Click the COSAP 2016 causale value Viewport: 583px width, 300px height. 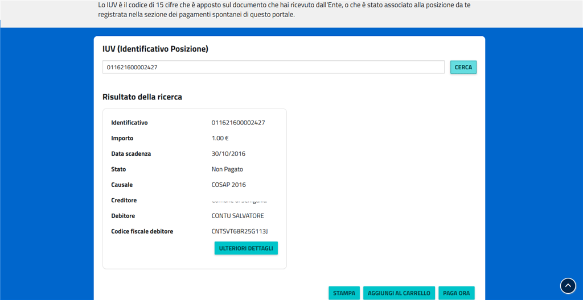(228, 185)
